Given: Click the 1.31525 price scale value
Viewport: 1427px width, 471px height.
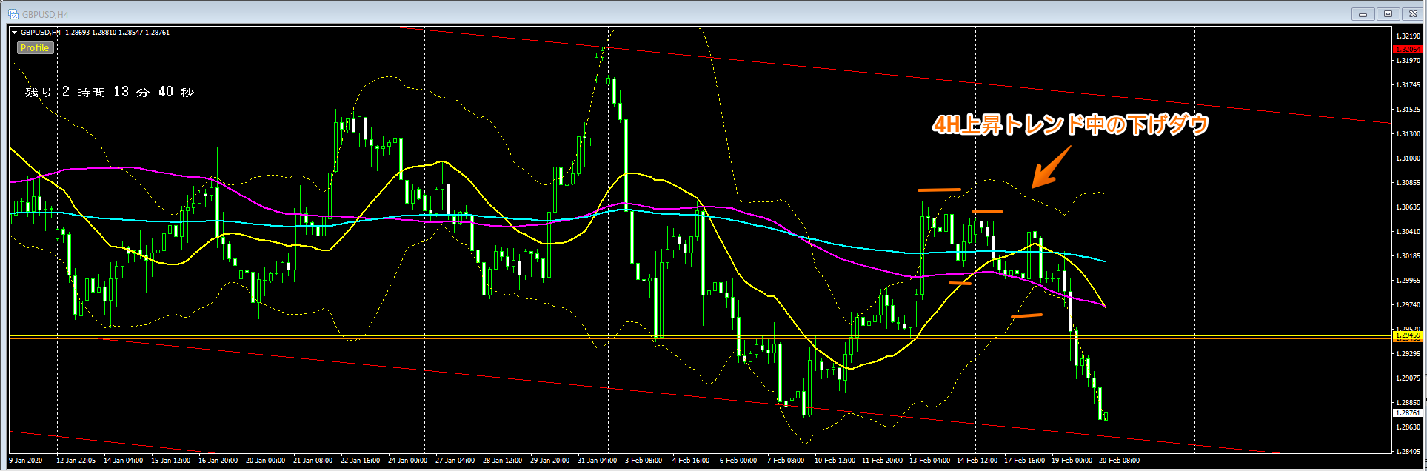Looking at the screenshot, I should pyautogui.click(x=1408, y=109).
